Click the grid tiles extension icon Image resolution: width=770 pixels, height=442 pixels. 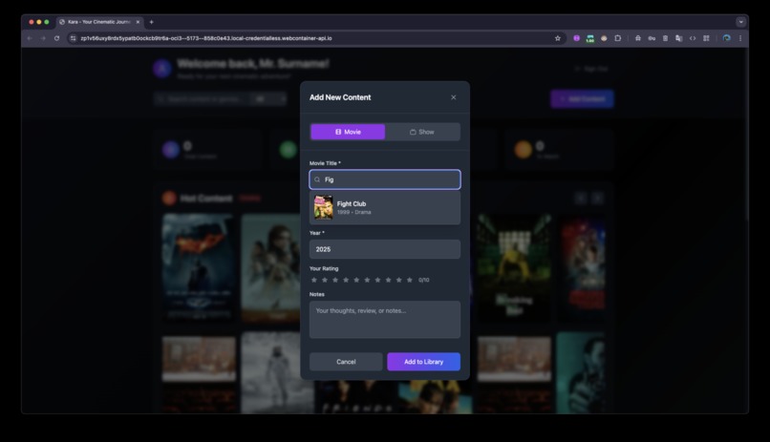(x=706, y=38)
